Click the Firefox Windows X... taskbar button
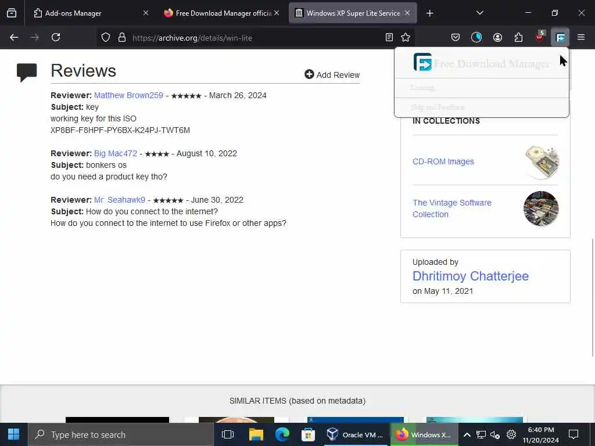Image resolution: width=595 pixels, height=446 pixels. click(424, 434)
